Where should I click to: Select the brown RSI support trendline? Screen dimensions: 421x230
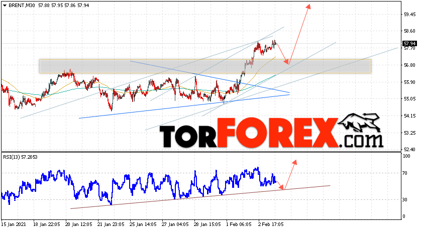pyautogui.click(x=200, y=197)
